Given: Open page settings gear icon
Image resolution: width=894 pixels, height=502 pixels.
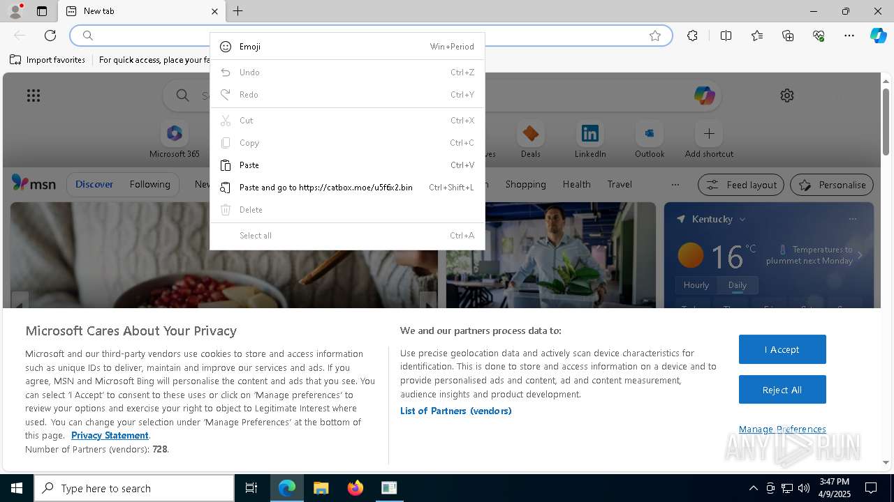Looking at the screenshot, I should pos(787,96).
